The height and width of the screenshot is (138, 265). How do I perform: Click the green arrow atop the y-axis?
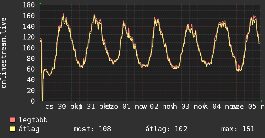(x=40, y=4)
